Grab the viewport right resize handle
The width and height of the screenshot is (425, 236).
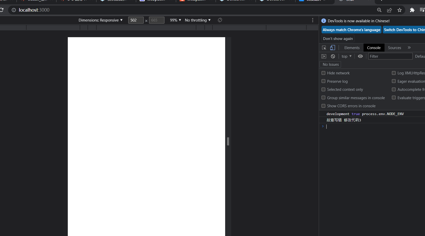(228, 141)
